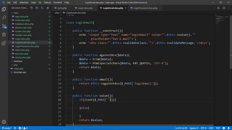Open the Extensions view
Image resolution: width=232 pixels, height=130 pixels.
click(x=4, y=43)
